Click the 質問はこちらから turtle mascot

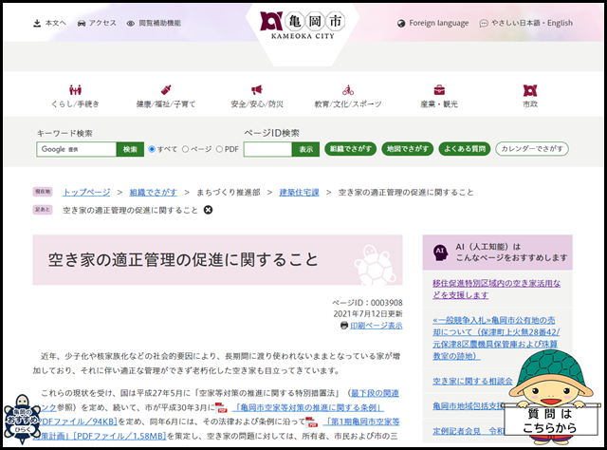click(x=551, y=397)
